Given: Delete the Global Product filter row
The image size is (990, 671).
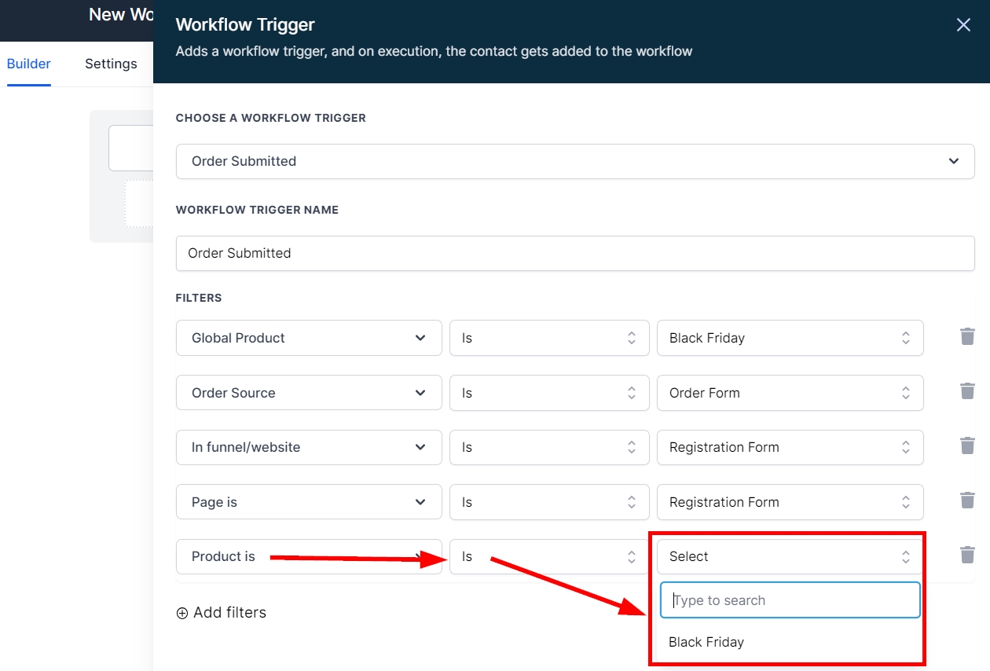Looking at the screenshot, I should pyautogui.click(x=967, y=337).
